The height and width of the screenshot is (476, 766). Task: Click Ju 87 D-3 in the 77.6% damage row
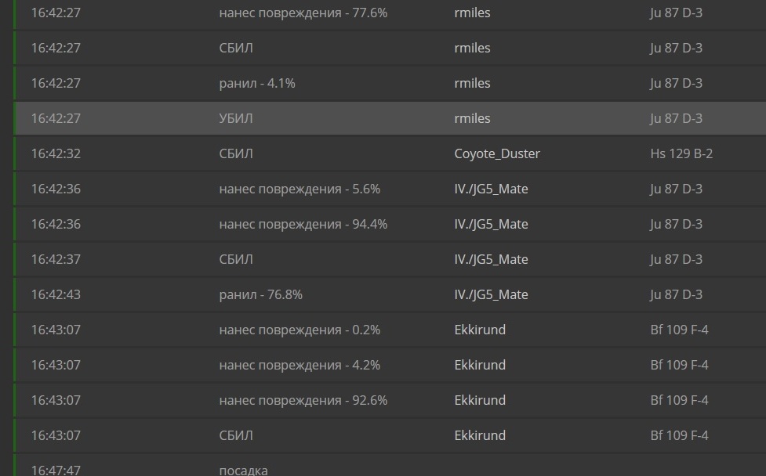(676, 13)
